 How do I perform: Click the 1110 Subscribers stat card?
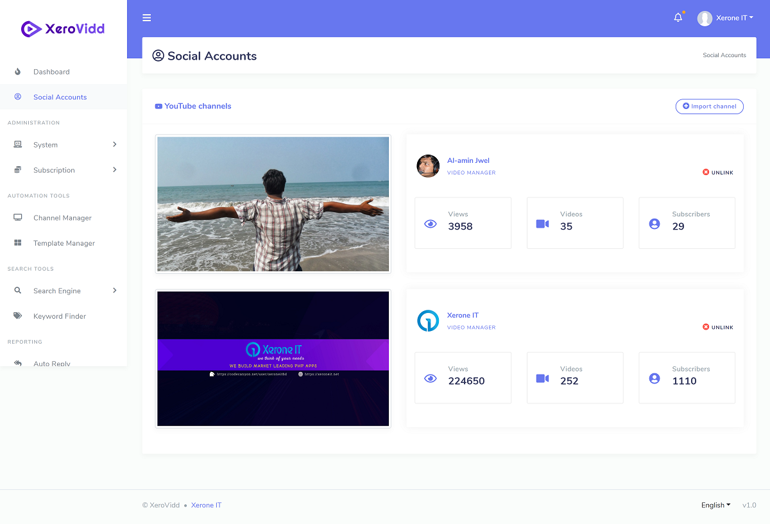click(x=687, y=377)
